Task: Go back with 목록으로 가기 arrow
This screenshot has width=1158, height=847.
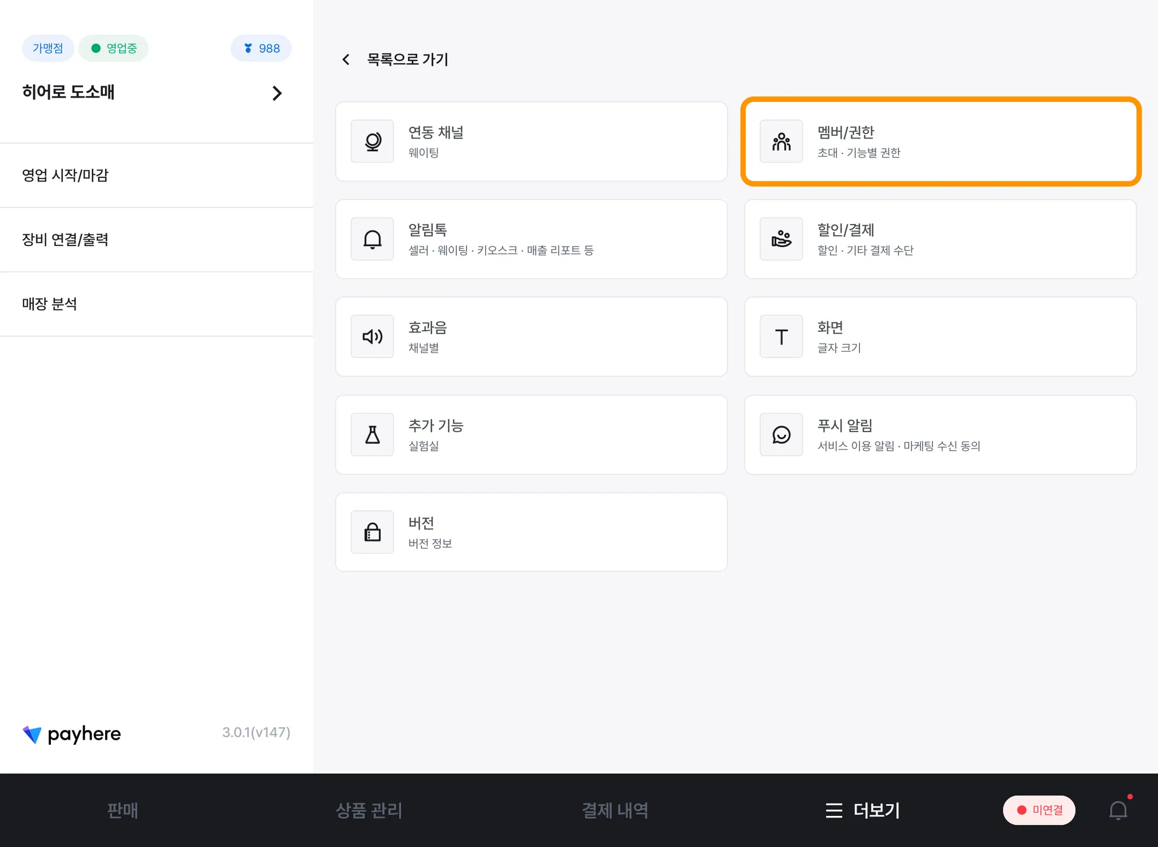Action: (346, 59)
